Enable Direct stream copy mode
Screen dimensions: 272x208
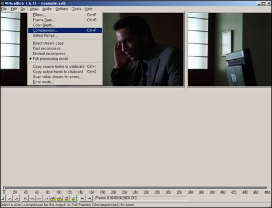click(x=65, y=43)
